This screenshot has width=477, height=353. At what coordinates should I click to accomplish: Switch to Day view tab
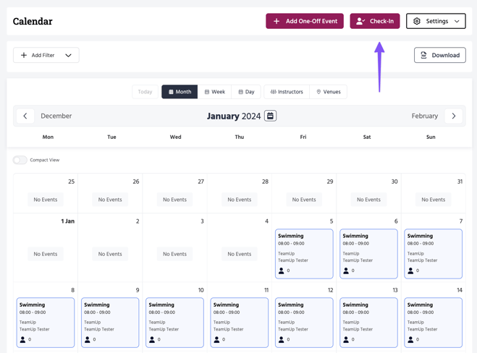tap(246, 92)
